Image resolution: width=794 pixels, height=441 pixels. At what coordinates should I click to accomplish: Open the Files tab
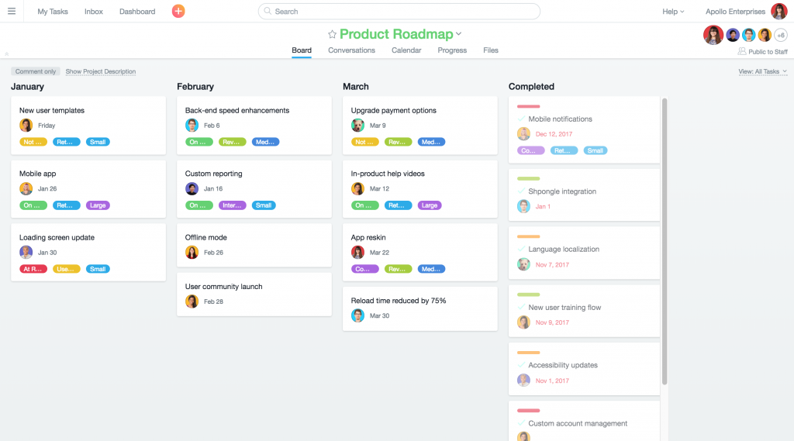(x=491, y=50)
